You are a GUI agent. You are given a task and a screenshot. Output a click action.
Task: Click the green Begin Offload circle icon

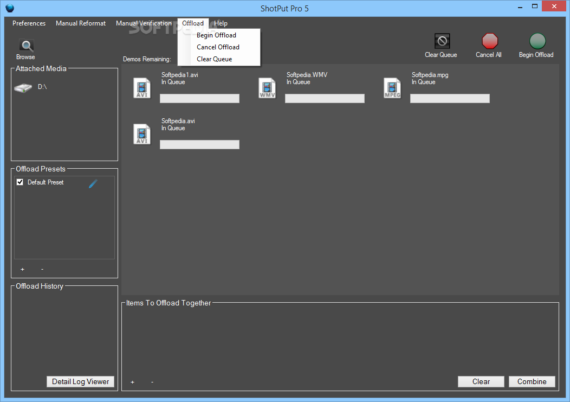coord(537,41)
